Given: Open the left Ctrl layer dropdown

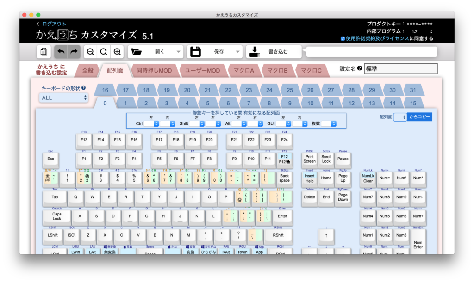Looking at the screenshot, I should tap(151, 123).
